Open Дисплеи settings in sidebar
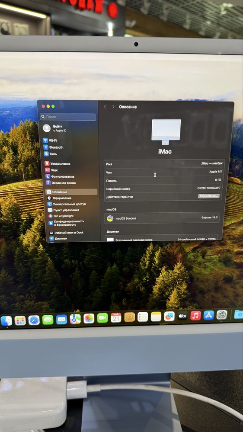 (x=58, y=239)
